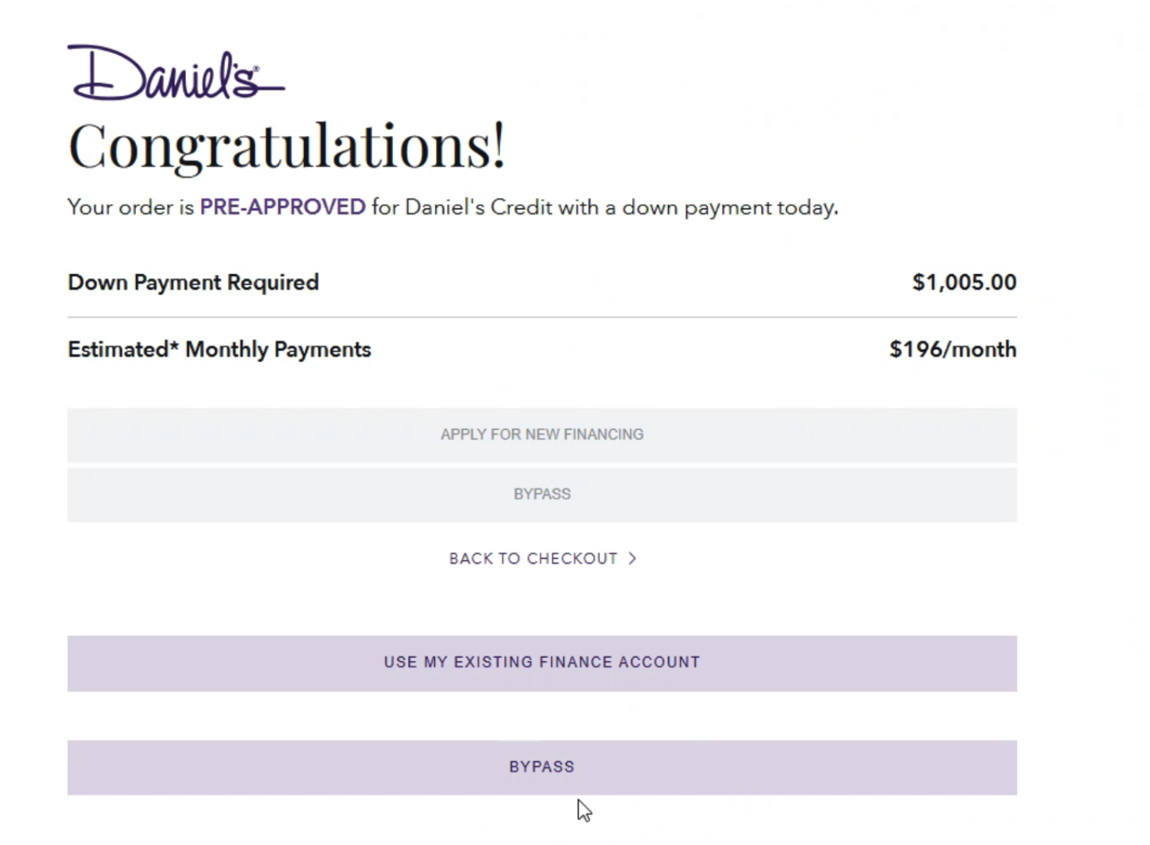Click the Daniel's script logo
Viewport: 1150px width, 845px height.
click(177, 73)
